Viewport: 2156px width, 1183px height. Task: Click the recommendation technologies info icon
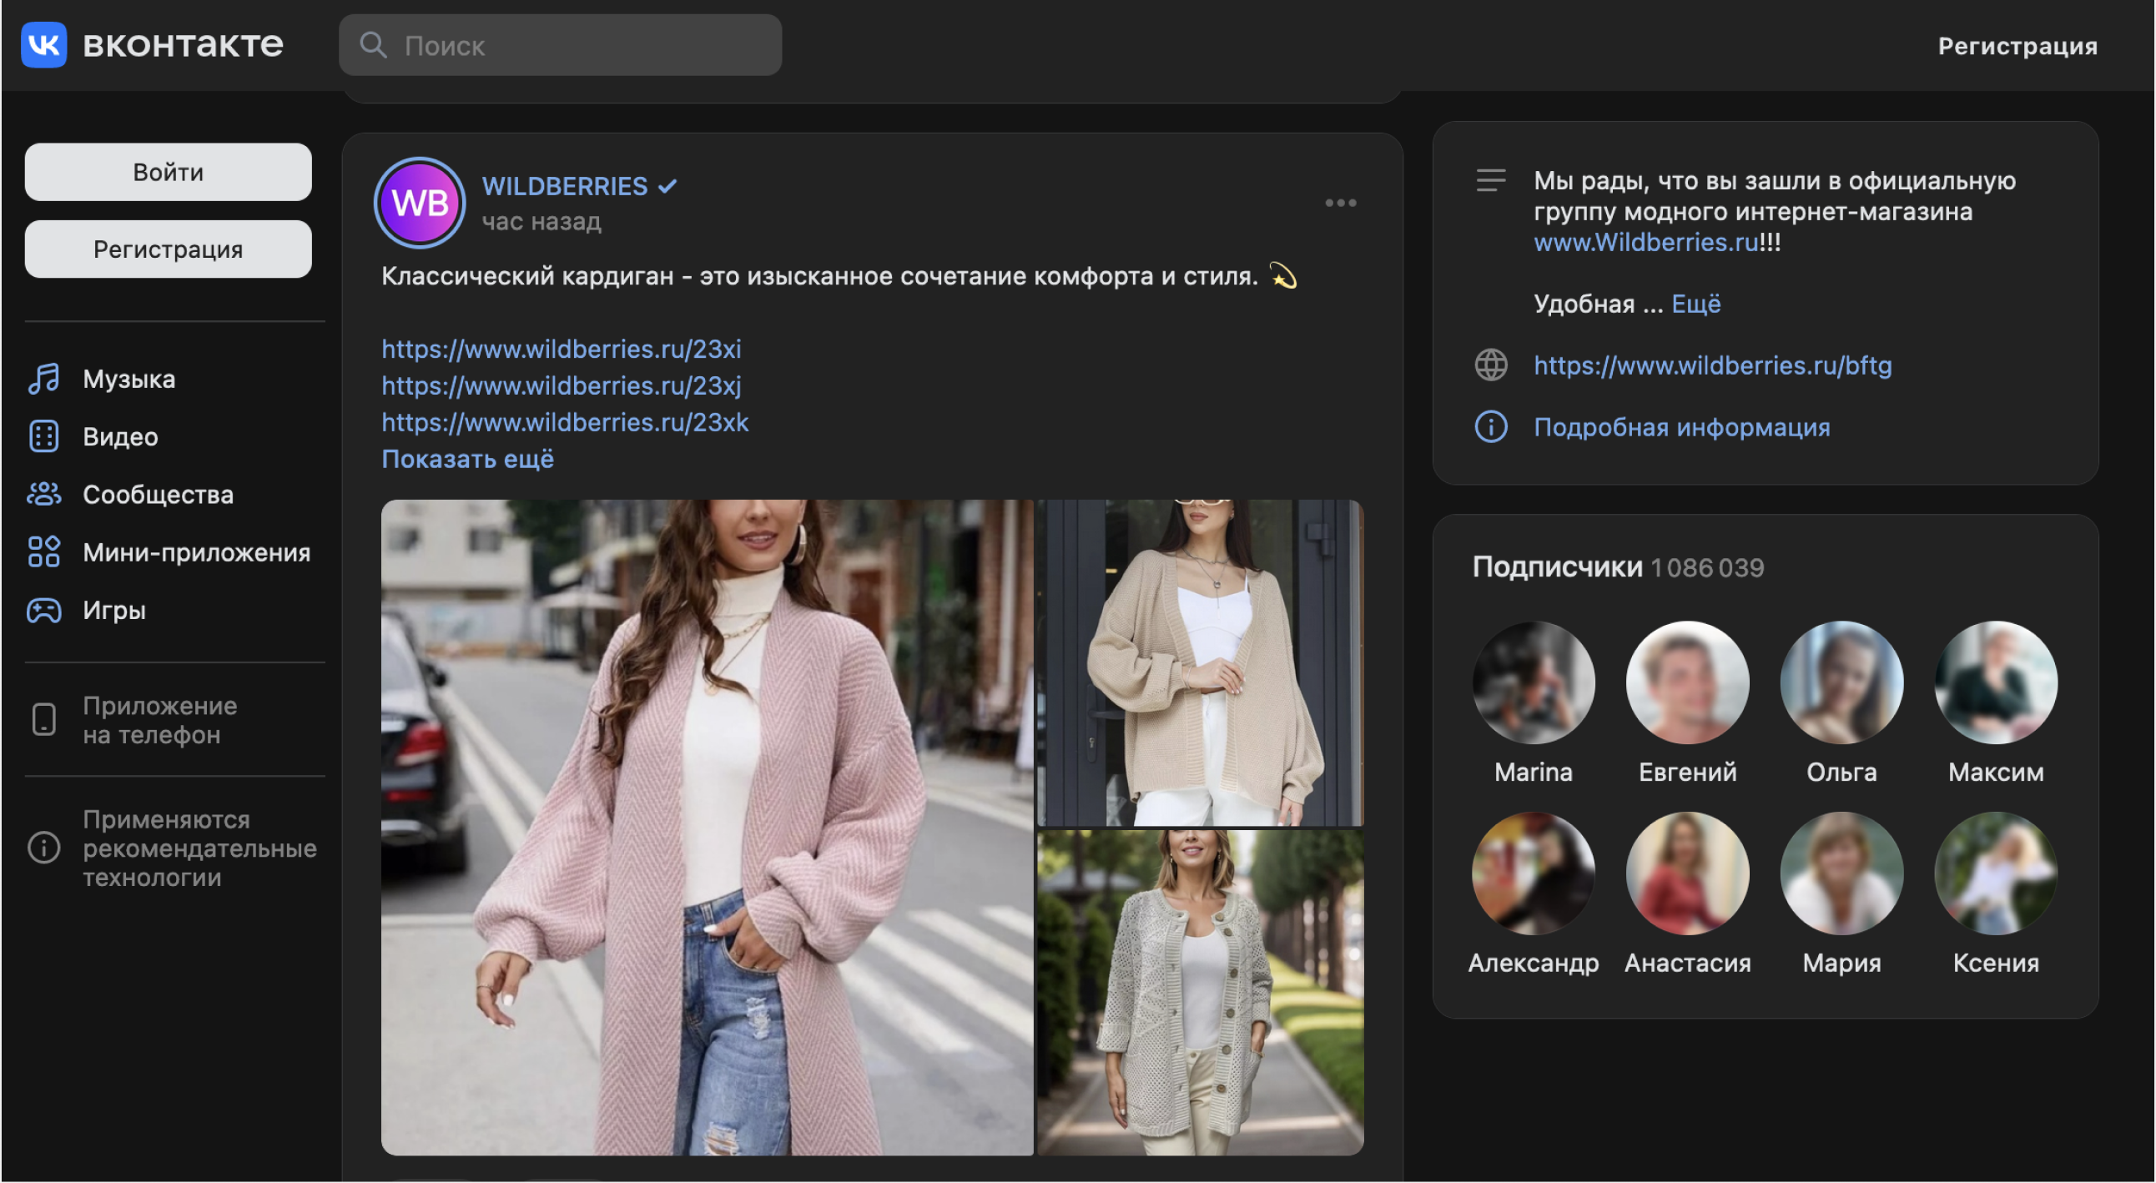43,848
